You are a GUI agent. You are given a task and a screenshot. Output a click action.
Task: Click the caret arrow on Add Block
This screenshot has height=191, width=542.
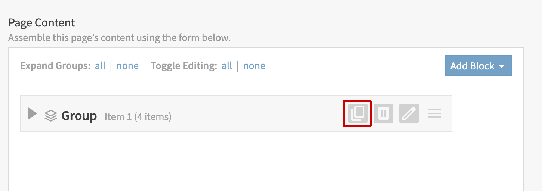(x=502, y=66)
